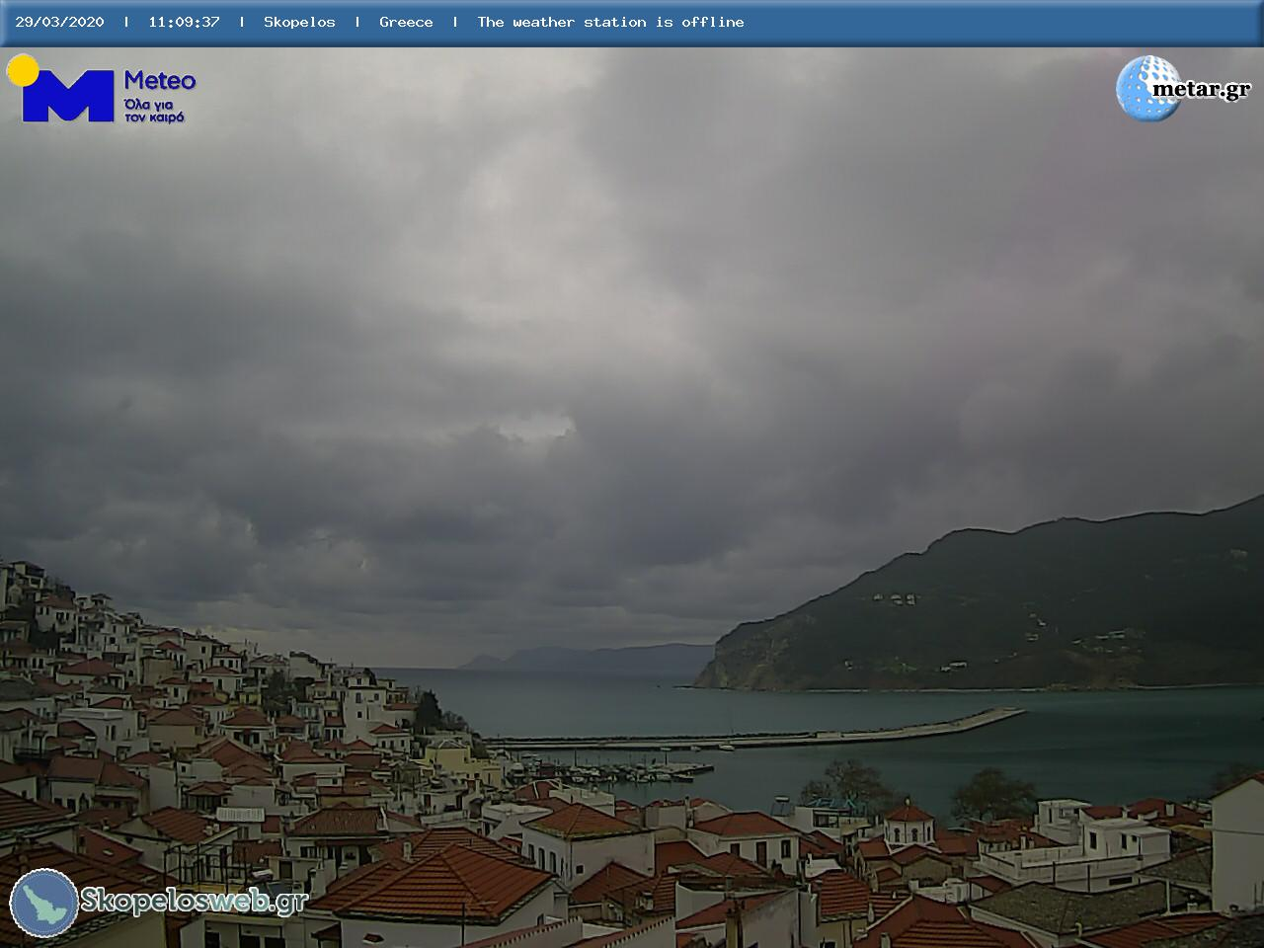Click the Greece label in header
Viewport: 1264px width, 948px height.
click(x=406, y=22)
